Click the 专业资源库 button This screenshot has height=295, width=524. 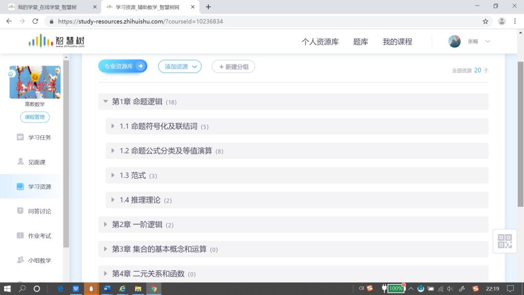click(x=122, y=66)
